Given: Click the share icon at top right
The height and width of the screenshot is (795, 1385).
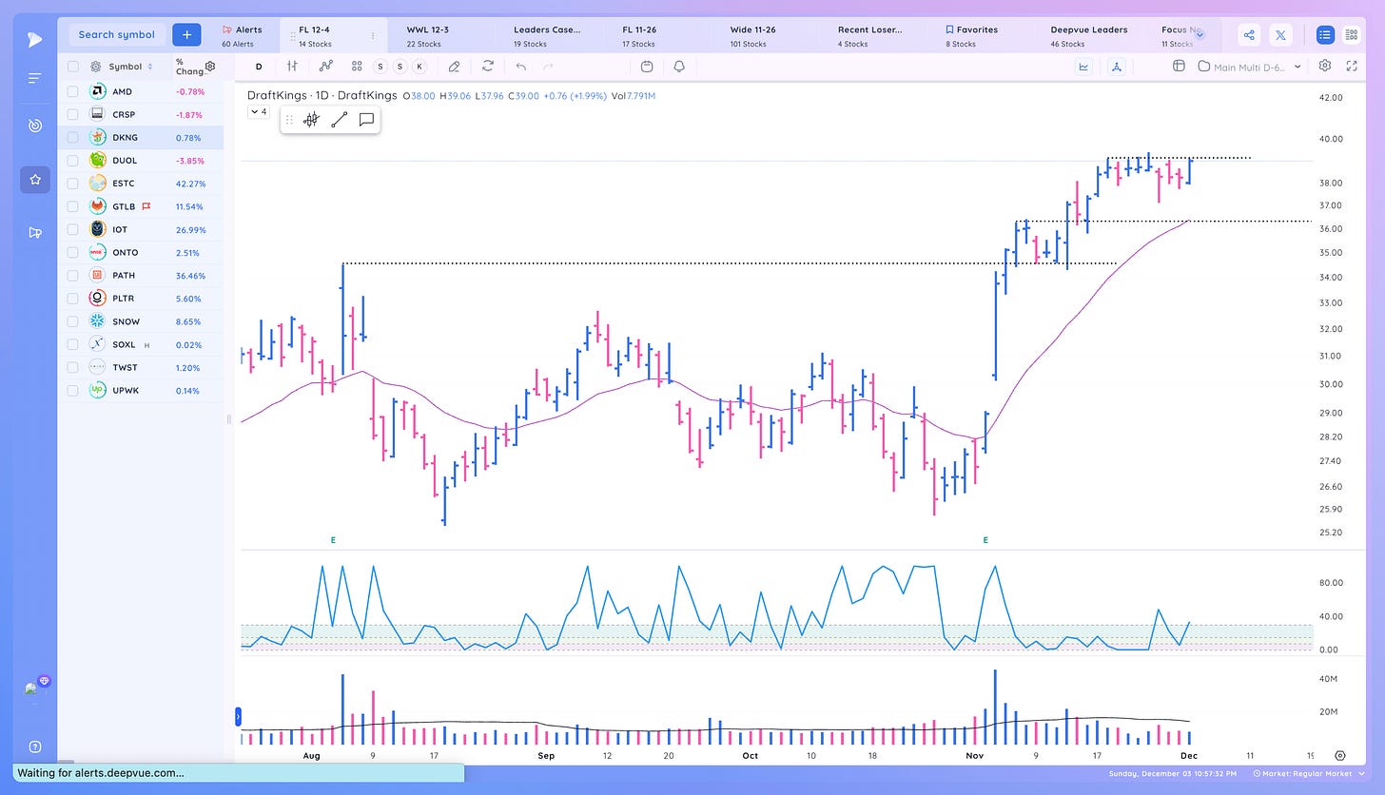Looking at the screenshot, I should [1249, 35].
